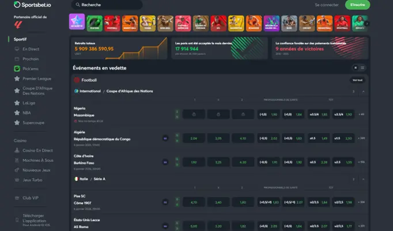Switch to compact list view toggle
Viewport: 393px width, 231px height.
[x=356, y=67]
